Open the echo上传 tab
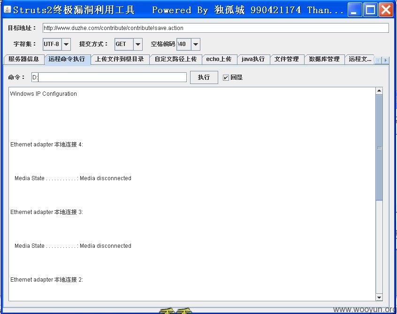 click(219, 59)
